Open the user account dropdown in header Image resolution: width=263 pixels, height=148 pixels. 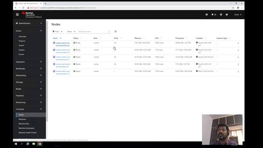tap(238, 15)
